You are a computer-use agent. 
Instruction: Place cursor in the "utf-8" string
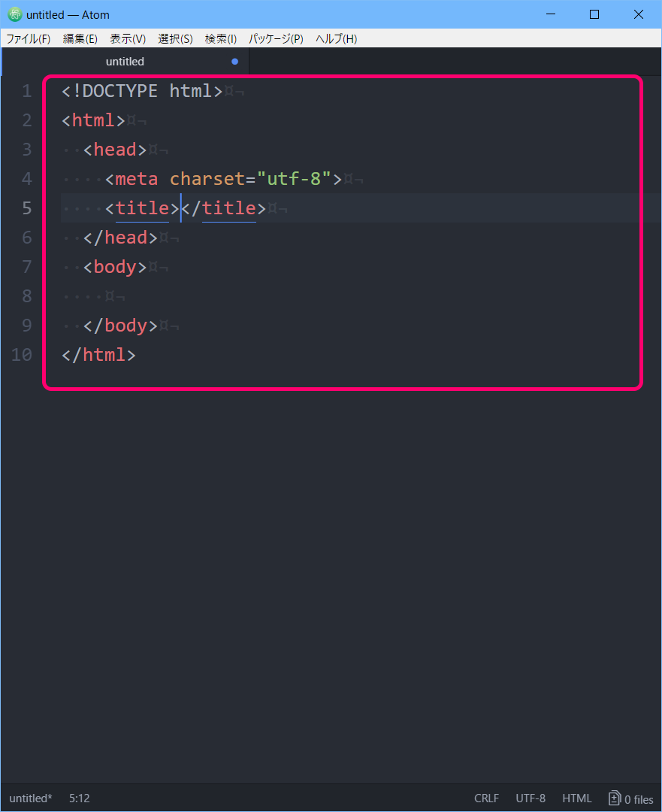(294, 179)
